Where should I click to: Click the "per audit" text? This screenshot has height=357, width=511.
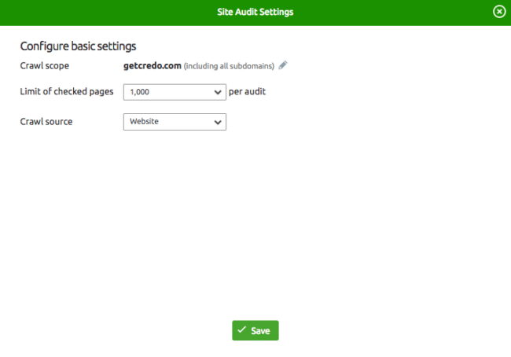[x=247, y=92]
